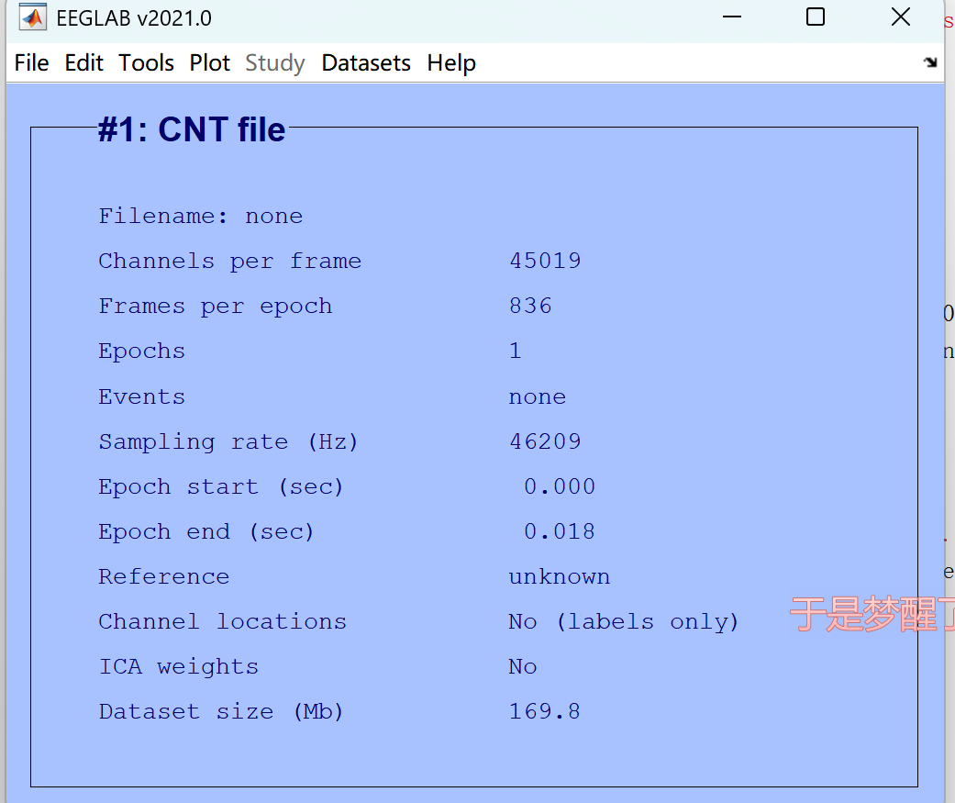
Task: Click the 'EEGLAB v2021.0' window title text
Action: [x=134, y=18]
